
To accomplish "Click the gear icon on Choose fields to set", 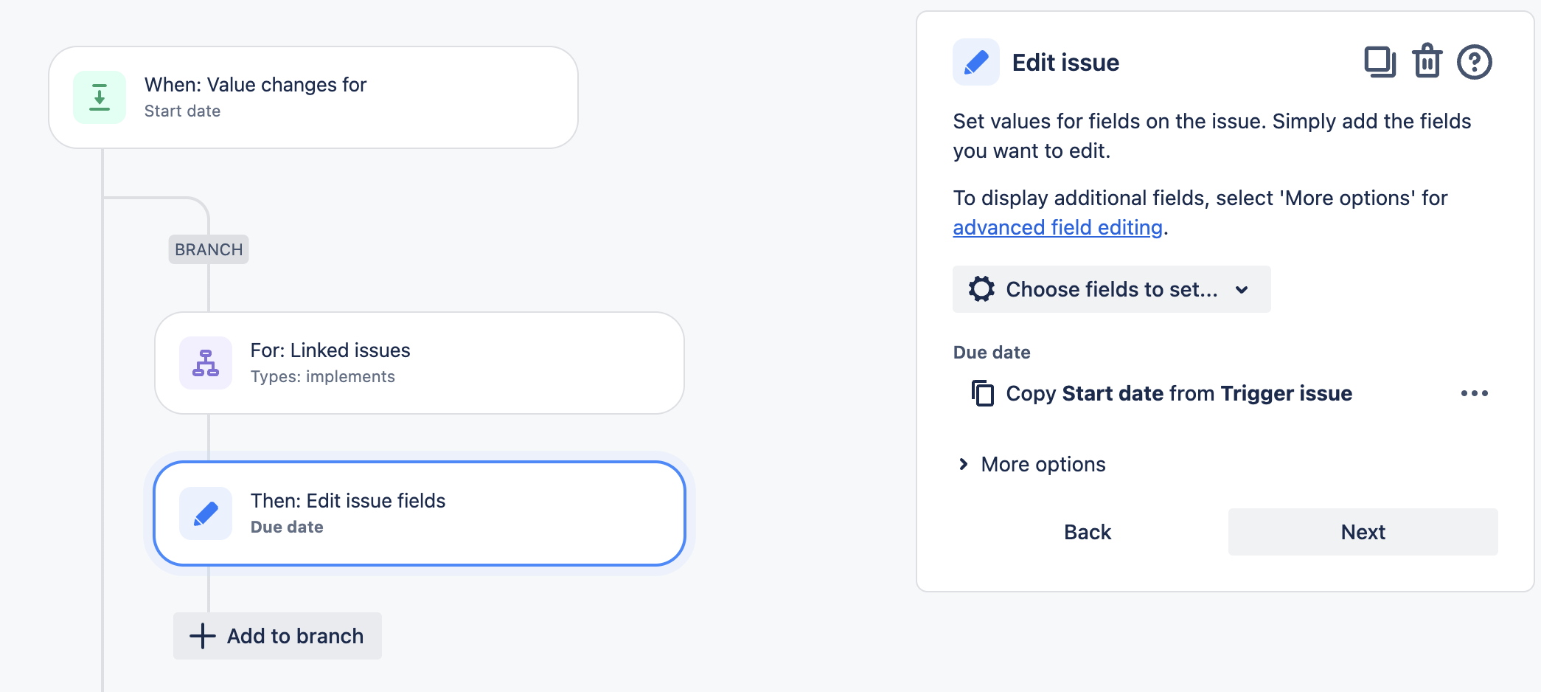I will click(x=981, y=289).
